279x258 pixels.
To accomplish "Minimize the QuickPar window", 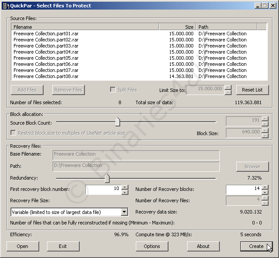I will point(258,6).
